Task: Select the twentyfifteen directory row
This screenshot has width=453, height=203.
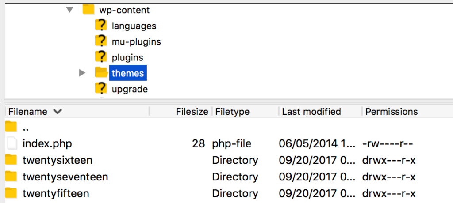Action: click(56, 193)
